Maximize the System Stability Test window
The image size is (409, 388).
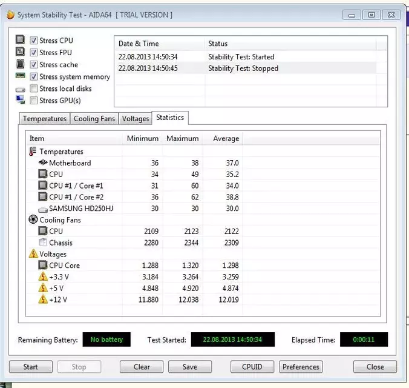371,15
